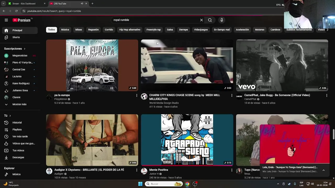
Task: Click the magnifying glass search button
Action: [210, 20]
